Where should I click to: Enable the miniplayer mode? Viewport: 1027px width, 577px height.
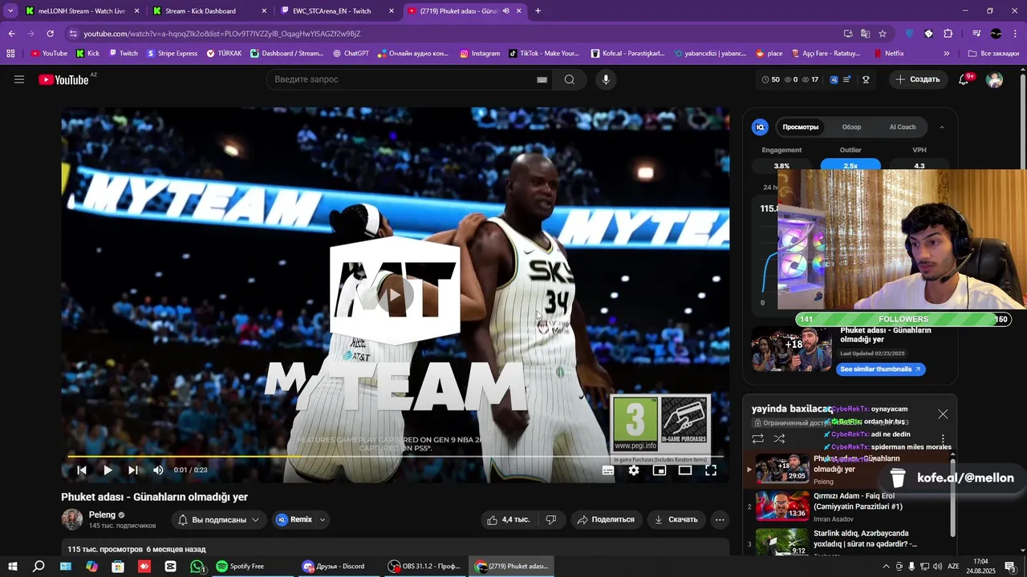660,470
